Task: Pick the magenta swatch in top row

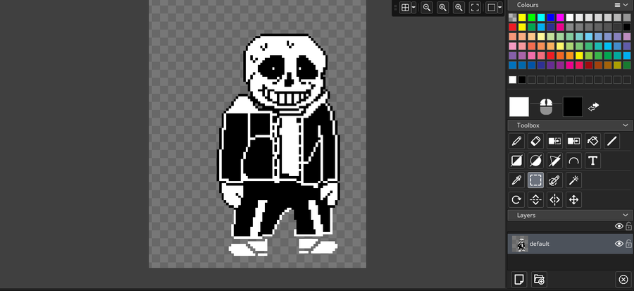Action: point(560,18)
